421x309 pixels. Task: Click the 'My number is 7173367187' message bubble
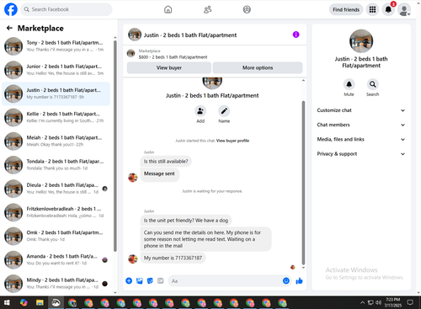(x=173, y=258)
